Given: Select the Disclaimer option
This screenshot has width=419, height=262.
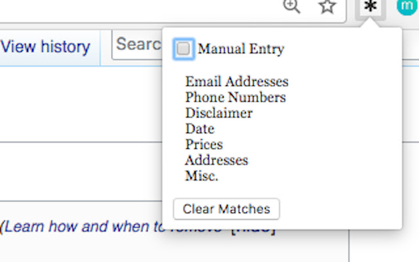Looking at the screenshot, I should (x=219, y=113).
